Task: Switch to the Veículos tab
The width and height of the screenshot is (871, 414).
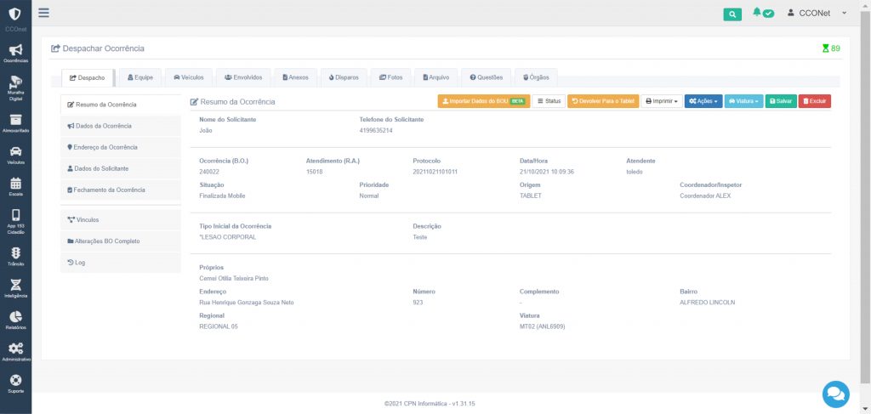Action: click(x=189, y=77)
